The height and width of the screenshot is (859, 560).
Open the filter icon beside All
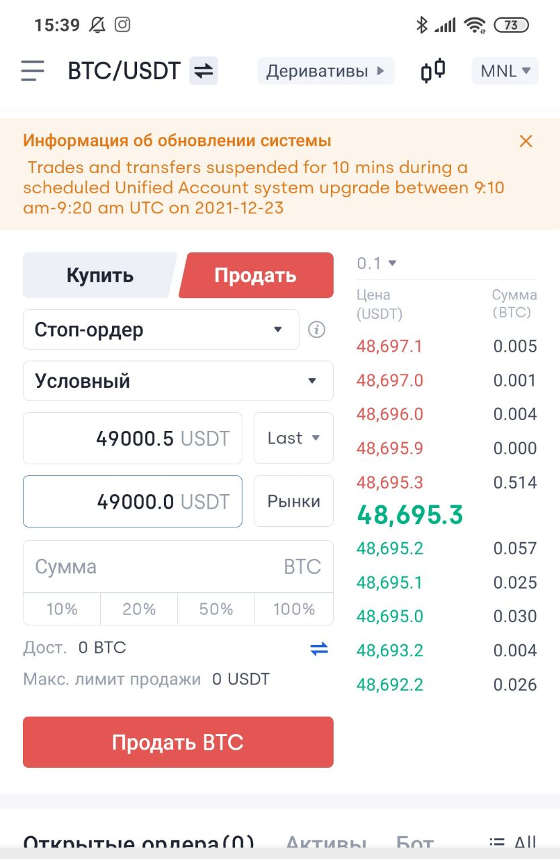click(497, 844)
